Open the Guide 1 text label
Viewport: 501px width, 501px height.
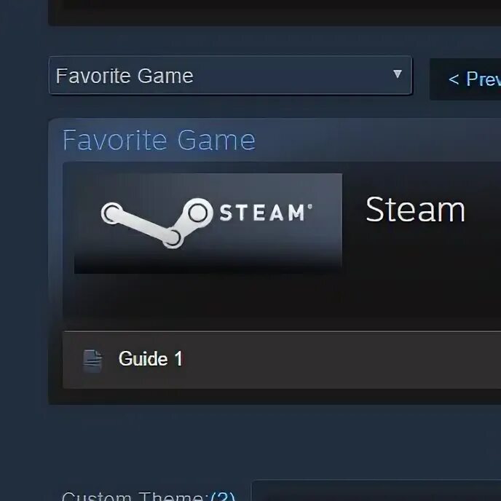coord(151,358)
